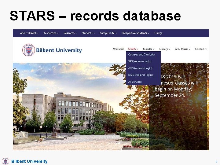Open the Campus Life dropdown

(x=108, y=33)
